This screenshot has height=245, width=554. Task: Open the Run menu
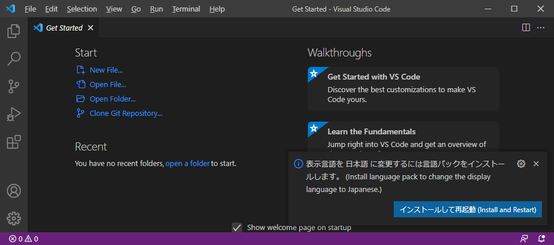pyautogui.click(x=157, y=9)
